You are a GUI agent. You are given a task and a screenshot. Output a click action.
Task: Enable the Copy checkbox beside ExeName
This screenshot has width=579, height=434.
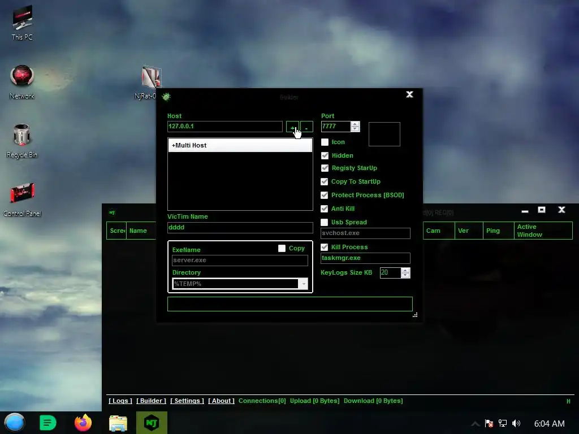(x=282, y=249)
